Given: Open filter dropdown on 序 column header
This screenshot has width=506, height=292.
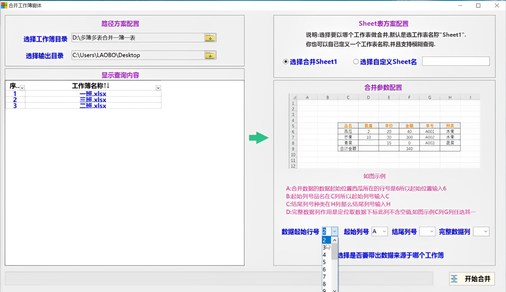Looking at the screenshot, I should 22,88.
